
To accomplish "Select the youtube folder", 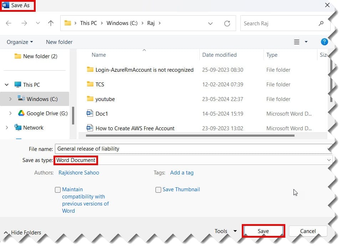I will 105,99.
